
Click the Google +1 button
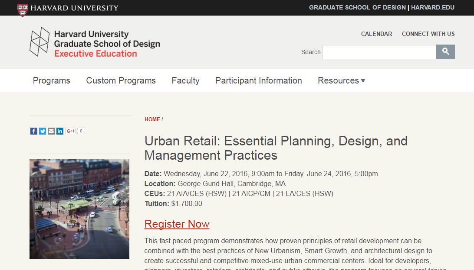(x=70, y=131)
